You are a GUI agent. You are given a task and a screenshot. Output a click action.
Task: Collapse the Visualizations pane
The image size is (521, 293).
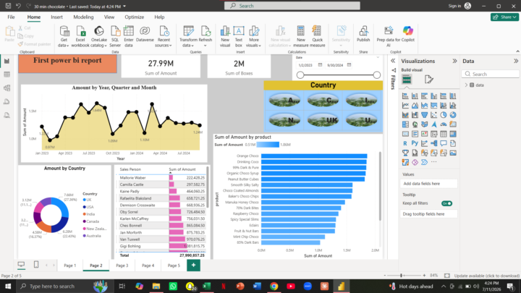[454, 61]
